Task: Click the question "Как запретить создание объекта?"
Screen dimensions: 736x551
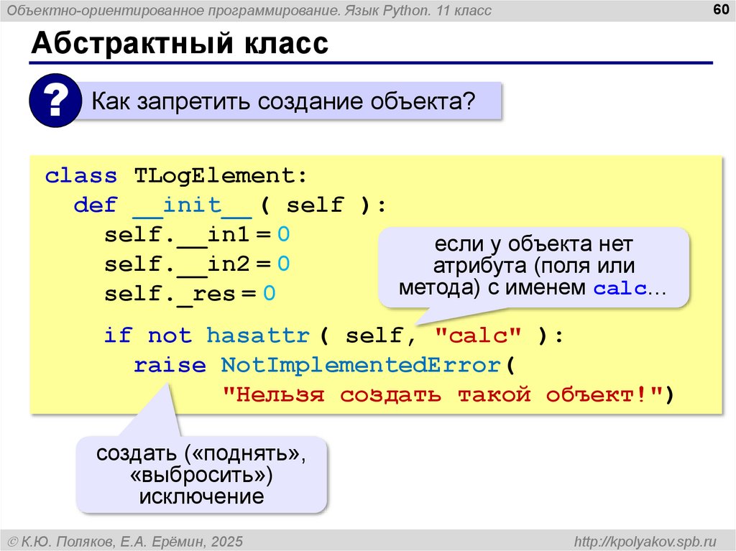Action: [x=283, y=101]
